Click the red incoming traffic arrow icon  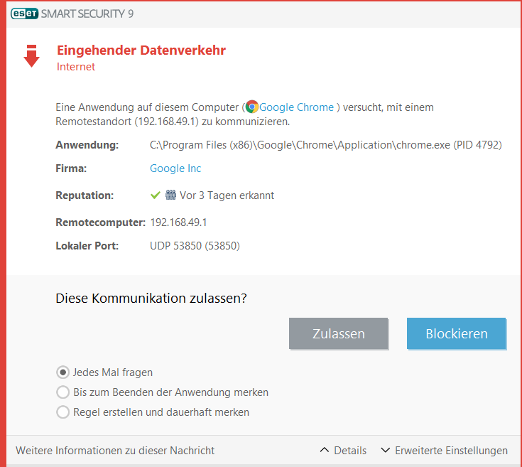32,56
